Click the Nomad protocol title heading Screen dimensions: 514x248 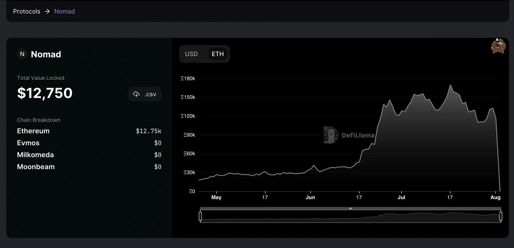[46, 54]
